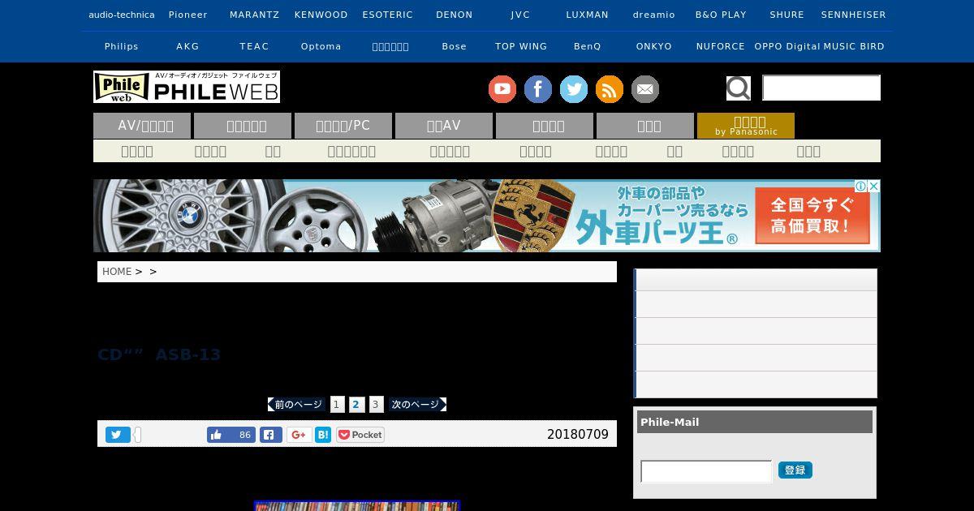974x511 pixels.
Task: Open the B&O PLAY brand link
Action: (721, 15)
